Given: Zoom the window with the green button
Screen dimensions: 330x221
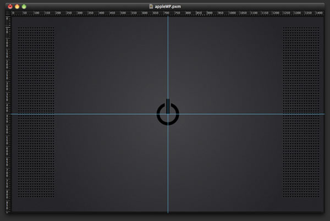Looking at the screenshot, I should tap(24, 7).
